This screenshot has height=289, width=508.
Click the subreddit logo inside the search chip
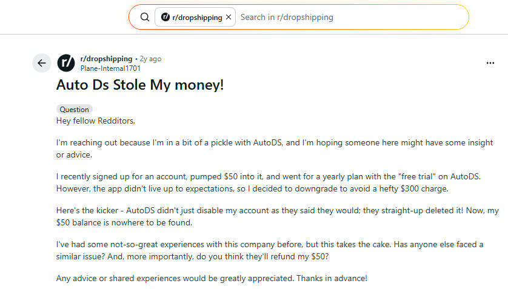point(165,18)
